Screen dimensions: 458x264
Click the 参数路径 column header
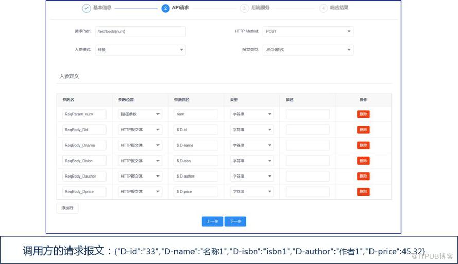[182, 100]
